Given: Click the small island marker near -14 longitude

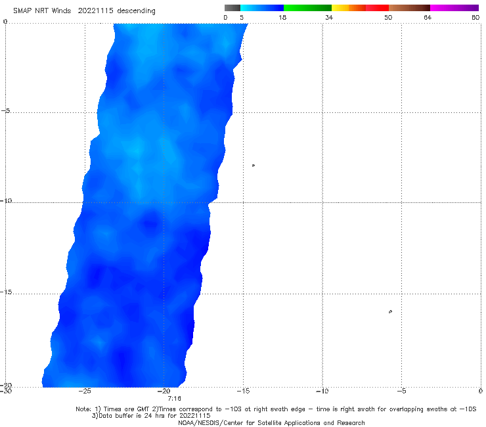Looking at the screenshot, I should click(x=254, y=166).
